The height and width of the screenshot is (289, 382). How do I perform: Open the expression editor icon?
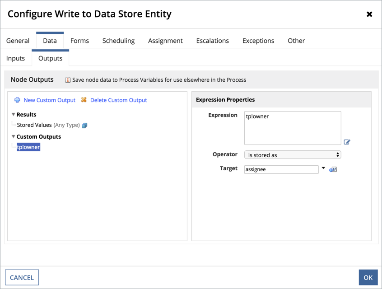pos(347,142)
